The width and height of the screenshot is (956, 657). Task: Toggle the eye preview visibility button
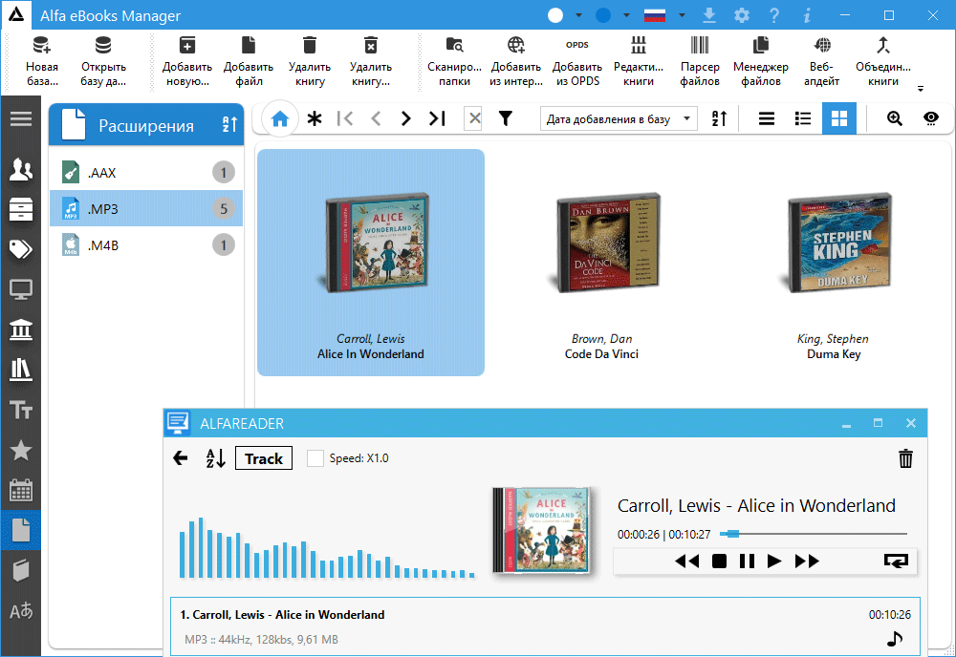(930, 118)
